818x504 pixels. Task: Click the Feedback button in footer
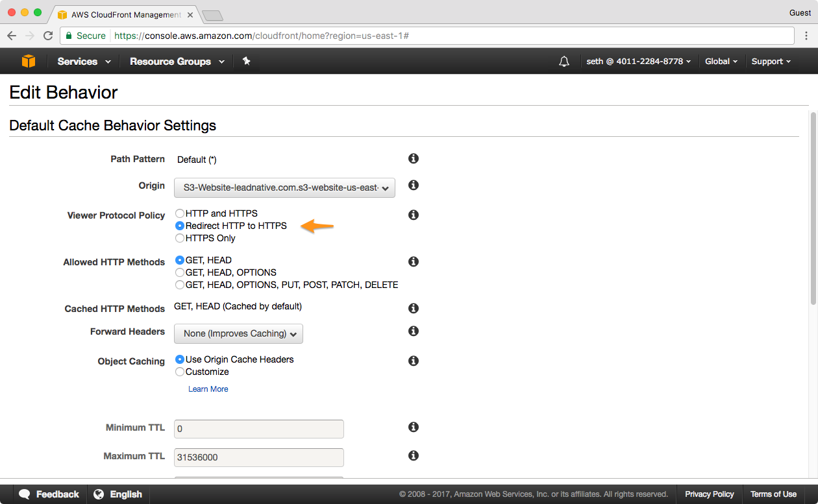click(49, 494)
